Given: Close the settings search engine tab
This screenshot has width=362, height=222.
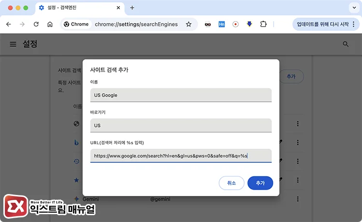Looking at the screenshot, I should (118, 8).
